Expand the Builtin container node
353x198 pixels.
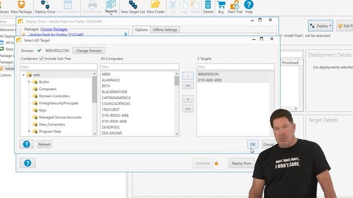pyautogui.click(x=29, y=82)
